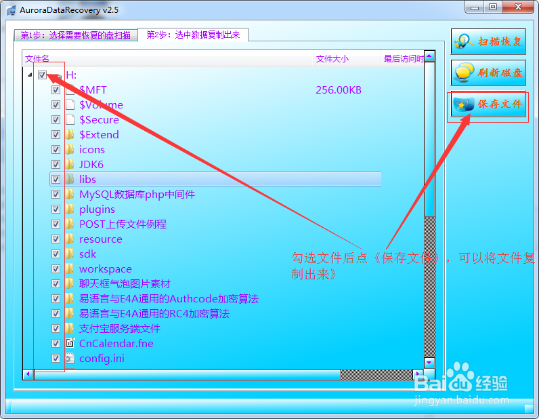The image size is (539, 419).
Task: Uncheck the $MFT checkbox
Action: tap(56, 90)
